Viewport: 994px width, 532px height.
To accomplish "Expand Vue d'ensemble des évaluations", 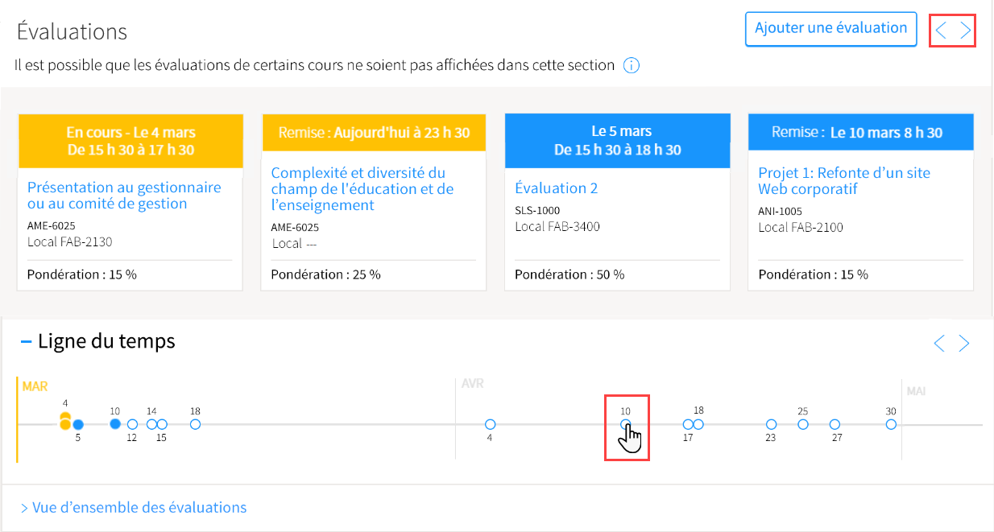I will coord(134,508).
